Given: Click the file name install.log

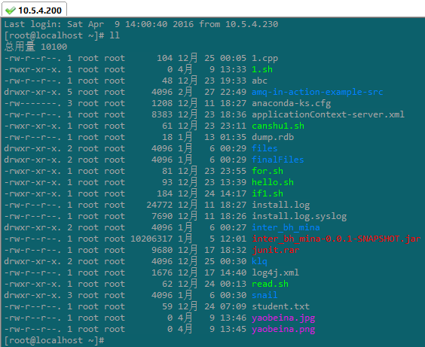Looking at the screenshot, I should [x=281, y=205].
